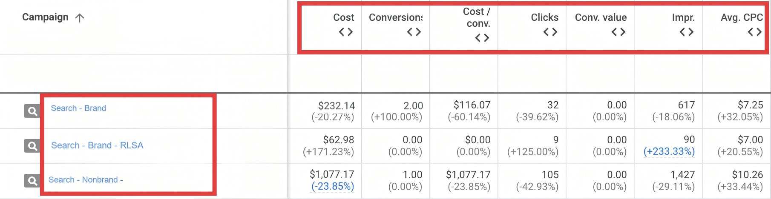
Task: Sort by the Campaign column header text
Action: click(45, 17)
